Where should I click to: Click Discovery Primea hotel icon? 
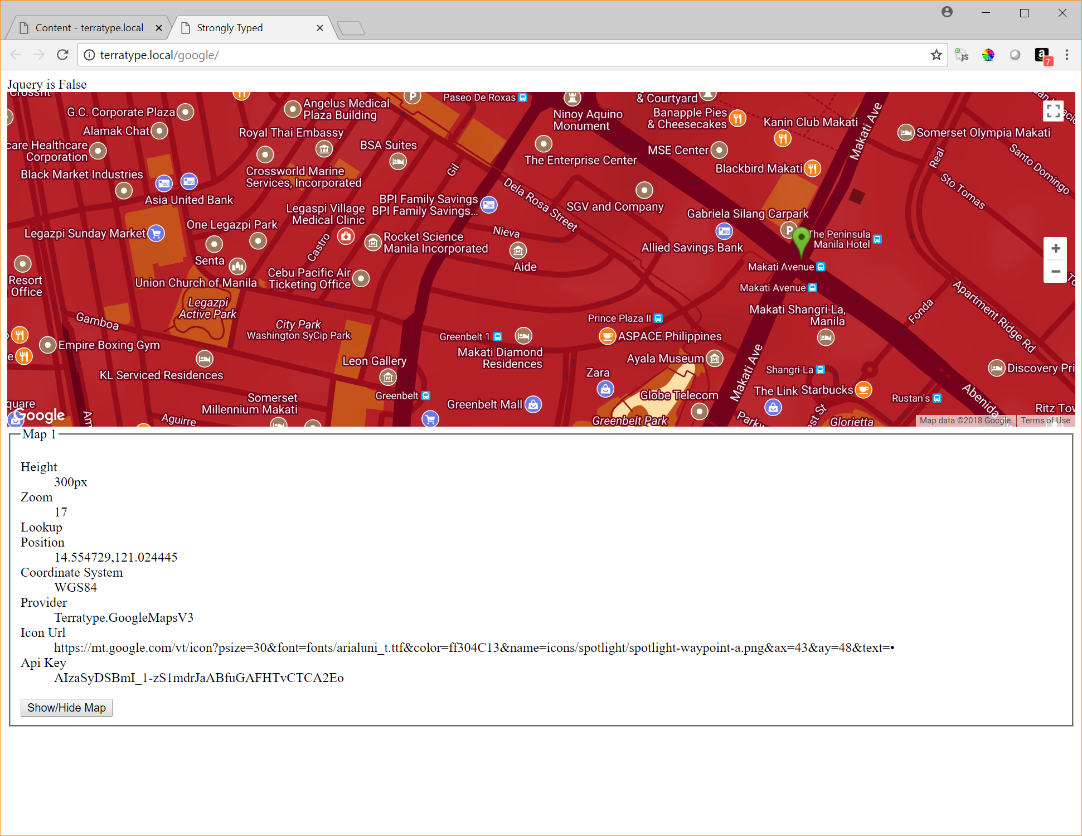tap(996, 368)
